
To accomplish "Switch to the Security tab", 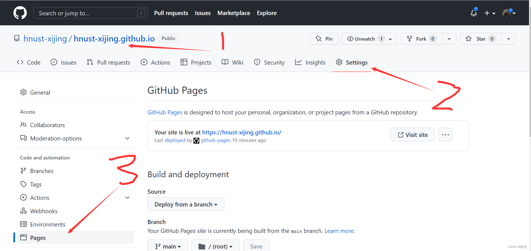I will tap(269, 62).
